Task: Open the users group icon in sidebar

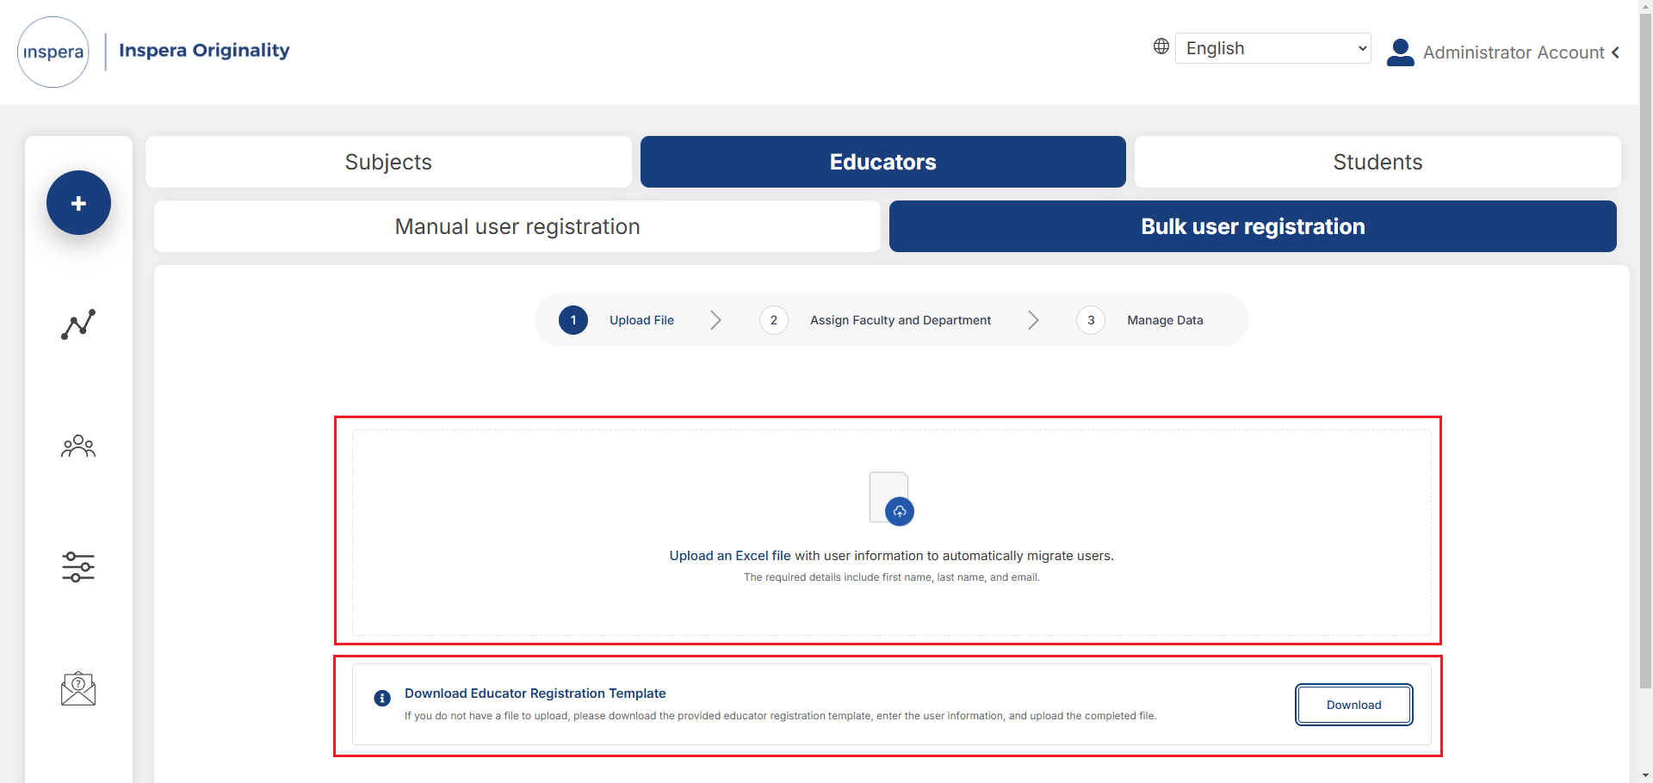Action: (x=78, y=446)
